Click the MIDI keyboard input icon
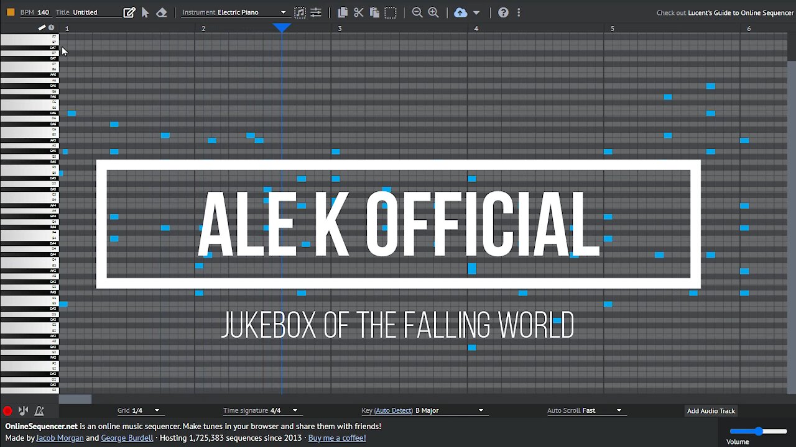796x447 pixels. [x=23, y=411]
